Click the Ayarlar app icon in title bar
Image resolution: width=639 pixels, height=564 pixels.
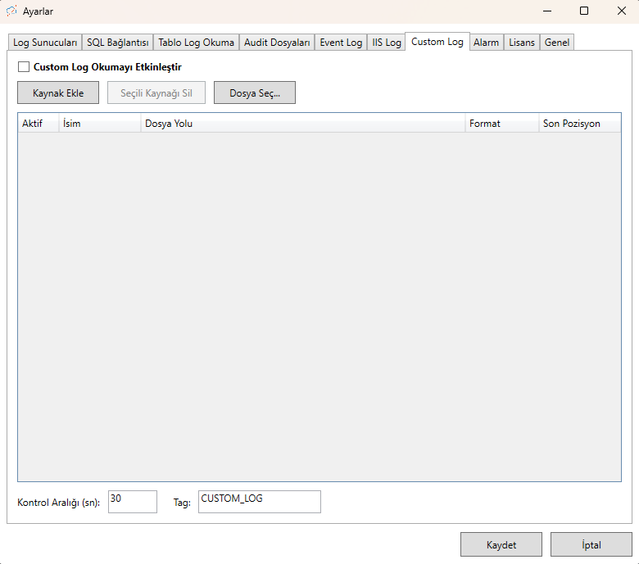[x=11, y=11]
